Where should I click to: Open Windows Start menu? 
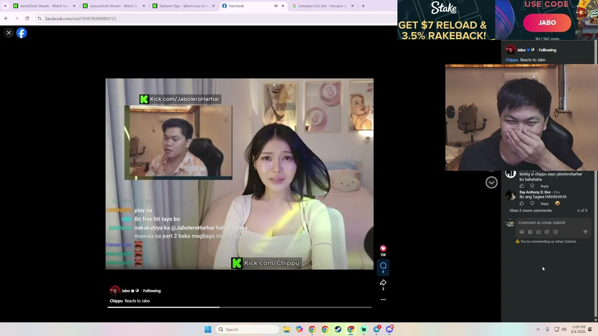coord(208,329)
